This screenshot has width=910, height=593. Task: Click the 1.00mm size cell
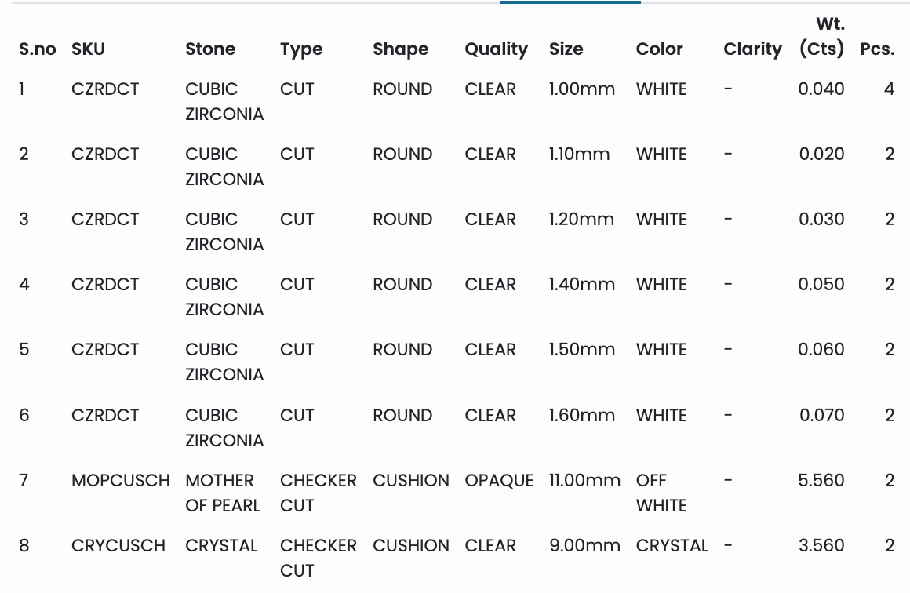581,89
